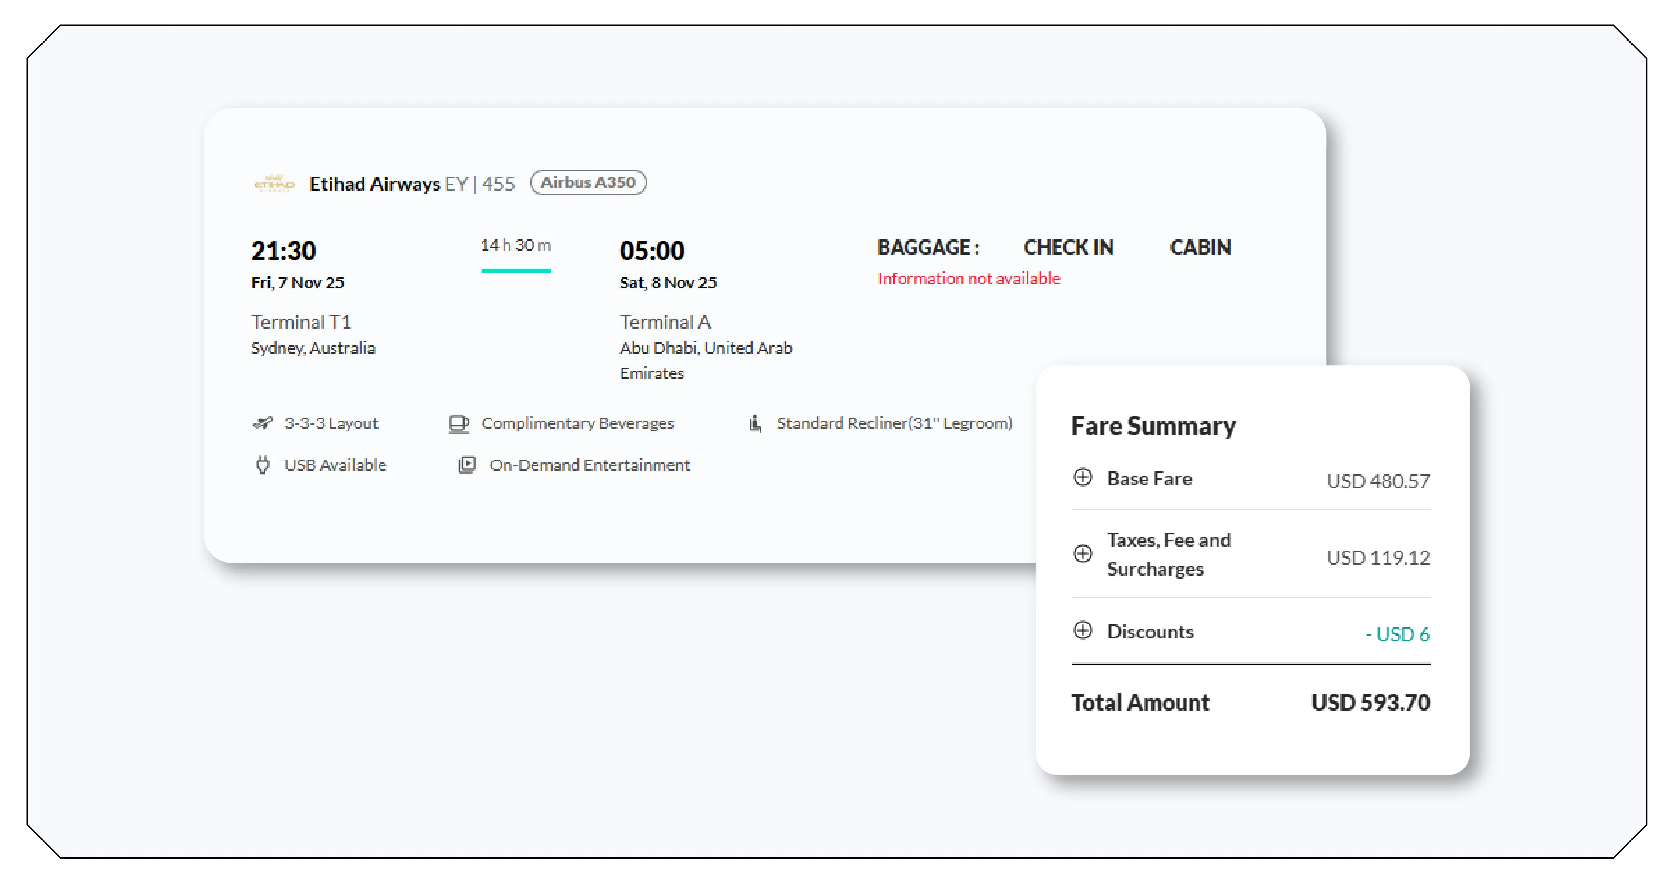Select the Airbus A350 aircraft badge

coord(588,182)
